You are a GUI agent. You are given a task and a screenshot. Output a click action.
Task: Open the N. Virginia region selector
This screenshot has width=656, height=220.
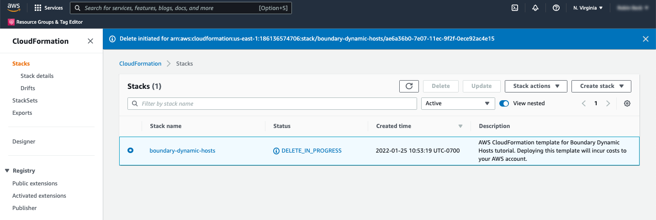pos(588,8)
